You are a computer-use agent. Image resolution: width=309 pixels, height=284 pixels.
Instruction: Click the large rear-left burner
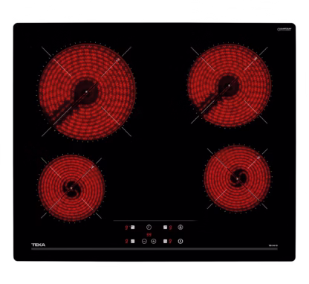87,91
